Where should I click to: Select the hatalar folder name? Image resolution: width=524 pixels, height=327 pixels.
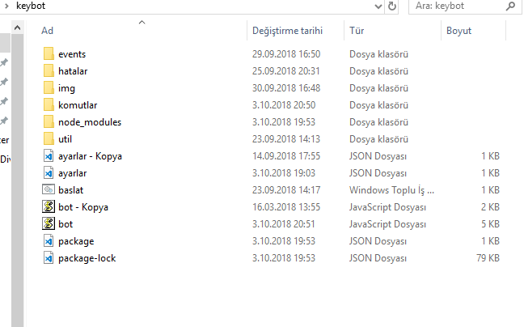coord(73,71)
